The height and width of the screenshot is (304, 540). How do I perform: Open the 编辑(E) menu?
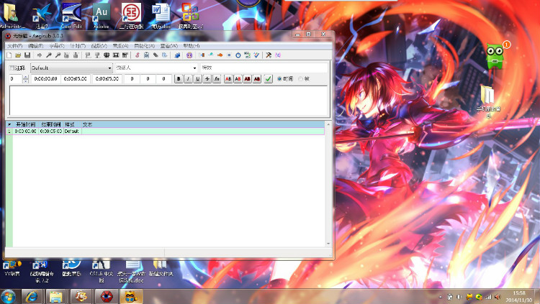pos(35,46)
